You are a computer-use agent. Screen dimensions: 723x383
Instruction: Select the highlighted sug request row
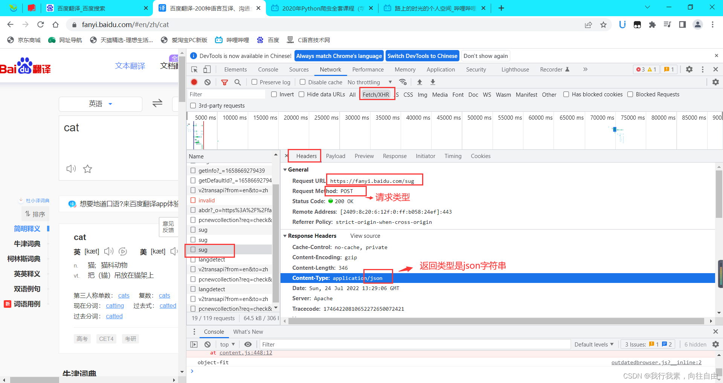pos(230,250)
